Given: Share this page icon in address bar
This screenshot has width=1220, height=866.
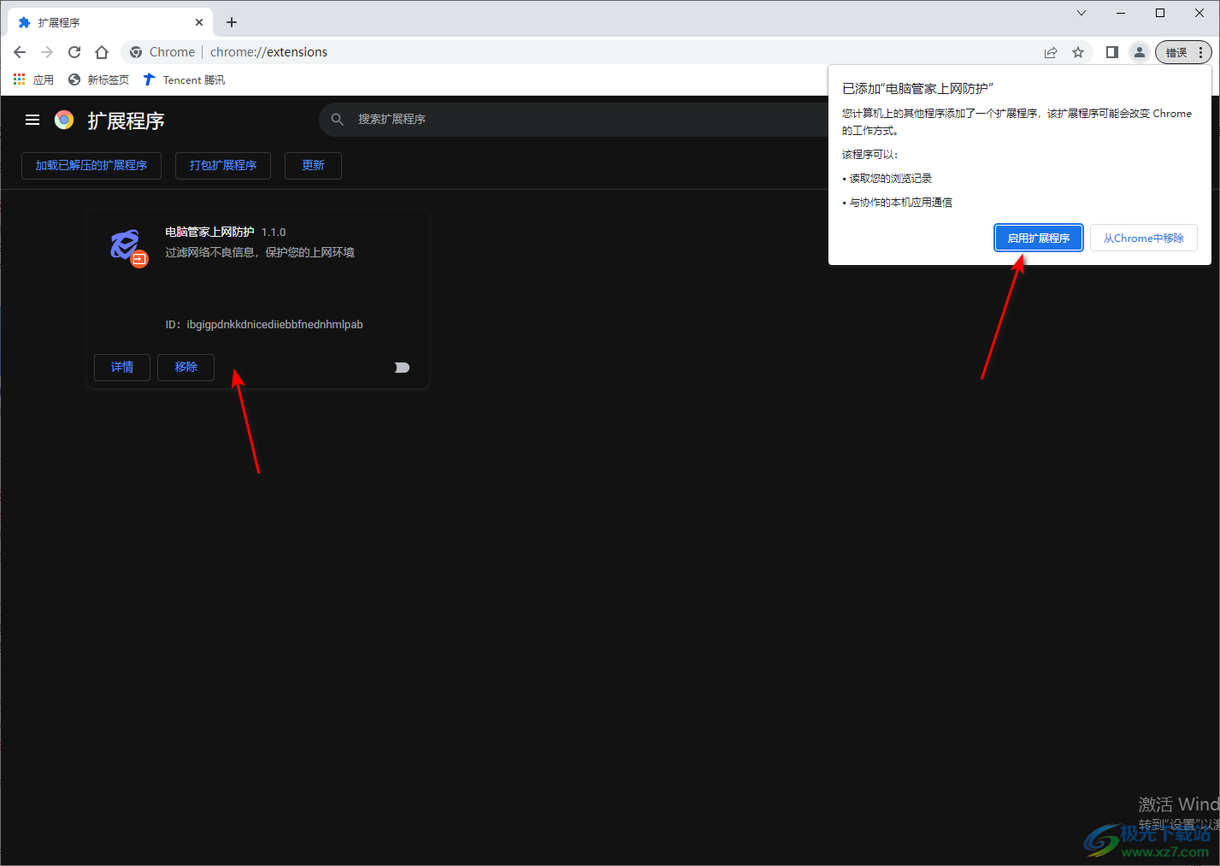Looking at the screenshot, I should click(x=1051, y=52).
